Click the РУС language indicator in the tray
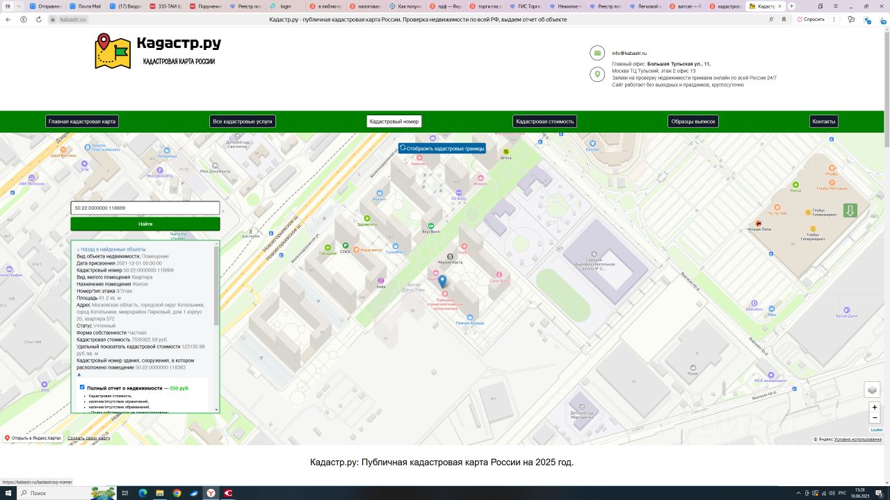 tap(842, 493)
